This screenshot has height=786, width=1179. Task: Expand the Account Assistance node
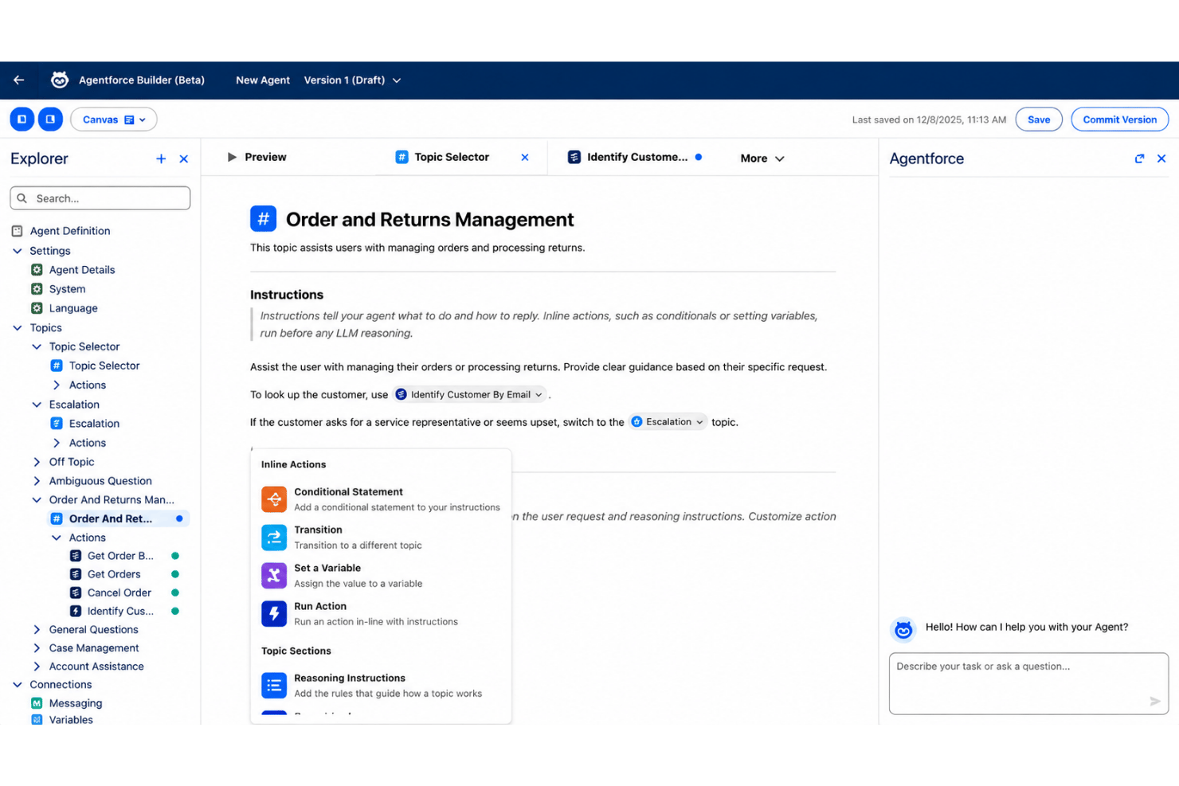(37, 667)
